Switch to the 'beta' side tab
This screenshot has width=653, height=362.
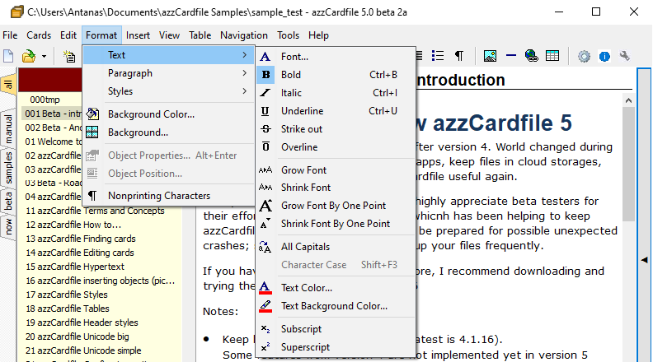8,201
